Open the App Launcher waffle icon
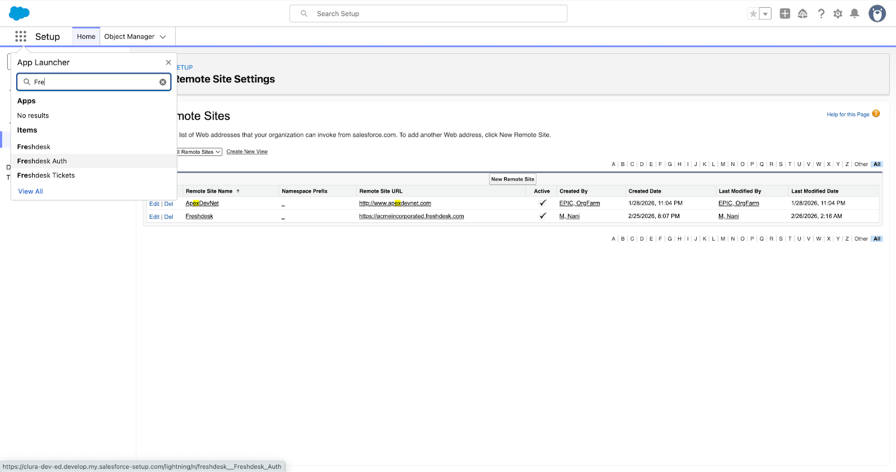Viewport: 896px width, 472px height. [21, 36]
